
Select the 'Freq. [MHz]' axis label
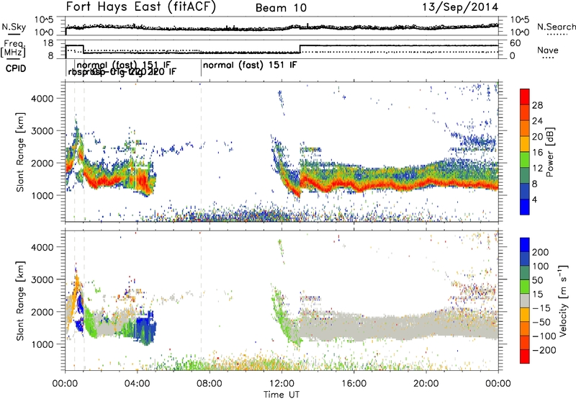click(13, 48)
